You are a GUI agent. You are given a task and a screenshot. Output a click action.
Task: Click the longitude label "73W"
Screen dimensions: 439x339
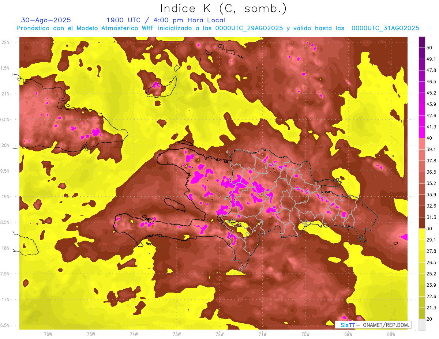177,334
